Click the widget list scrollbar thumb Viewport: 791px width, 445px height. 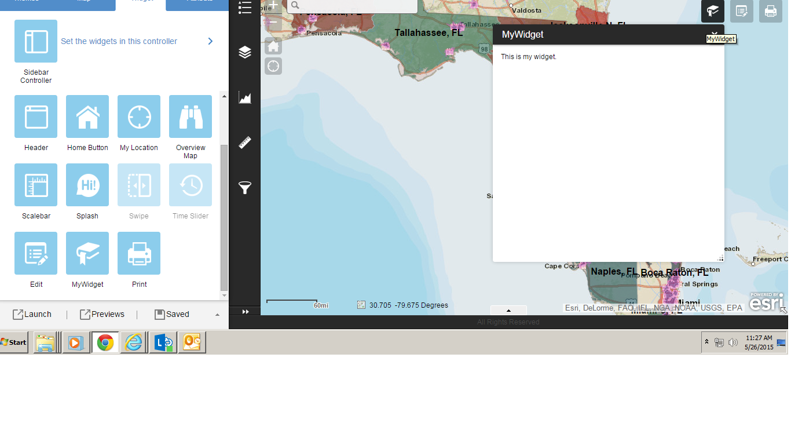(224, 217)
